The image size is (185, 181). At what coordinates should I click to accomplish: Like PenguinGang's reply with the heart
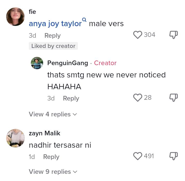click(138, 98)
